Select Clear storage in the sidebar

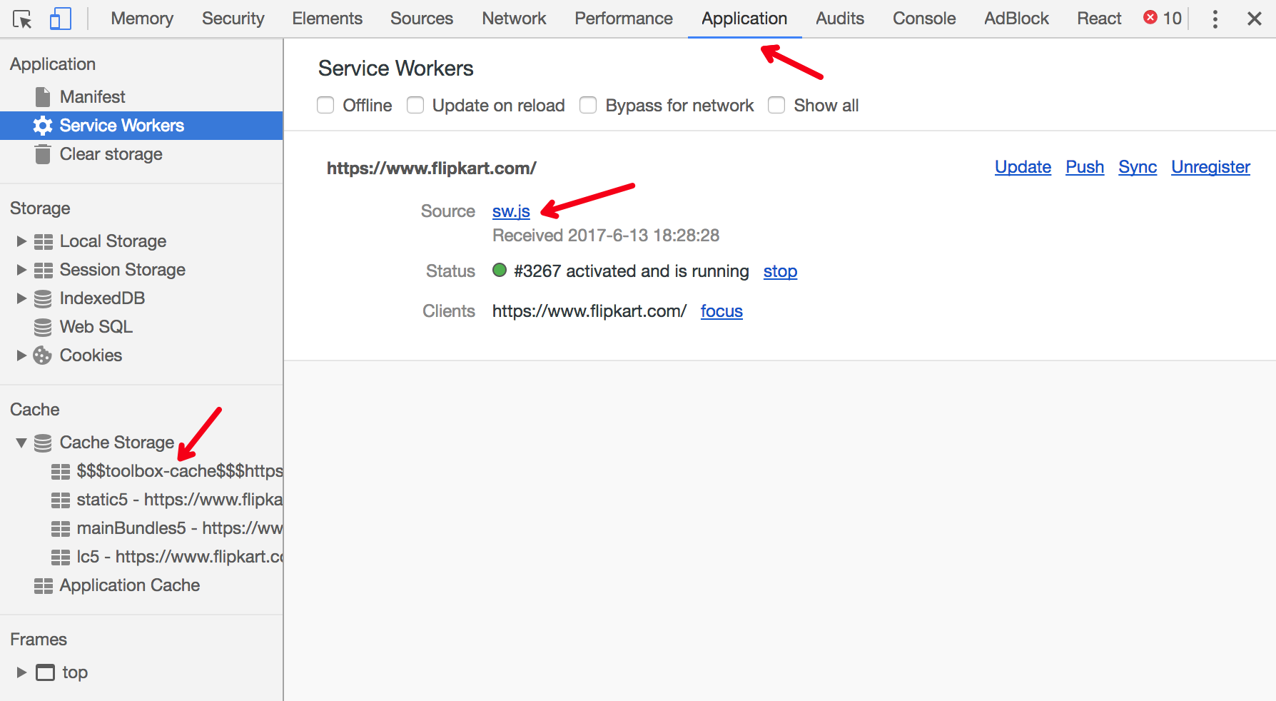pos(141,154)
